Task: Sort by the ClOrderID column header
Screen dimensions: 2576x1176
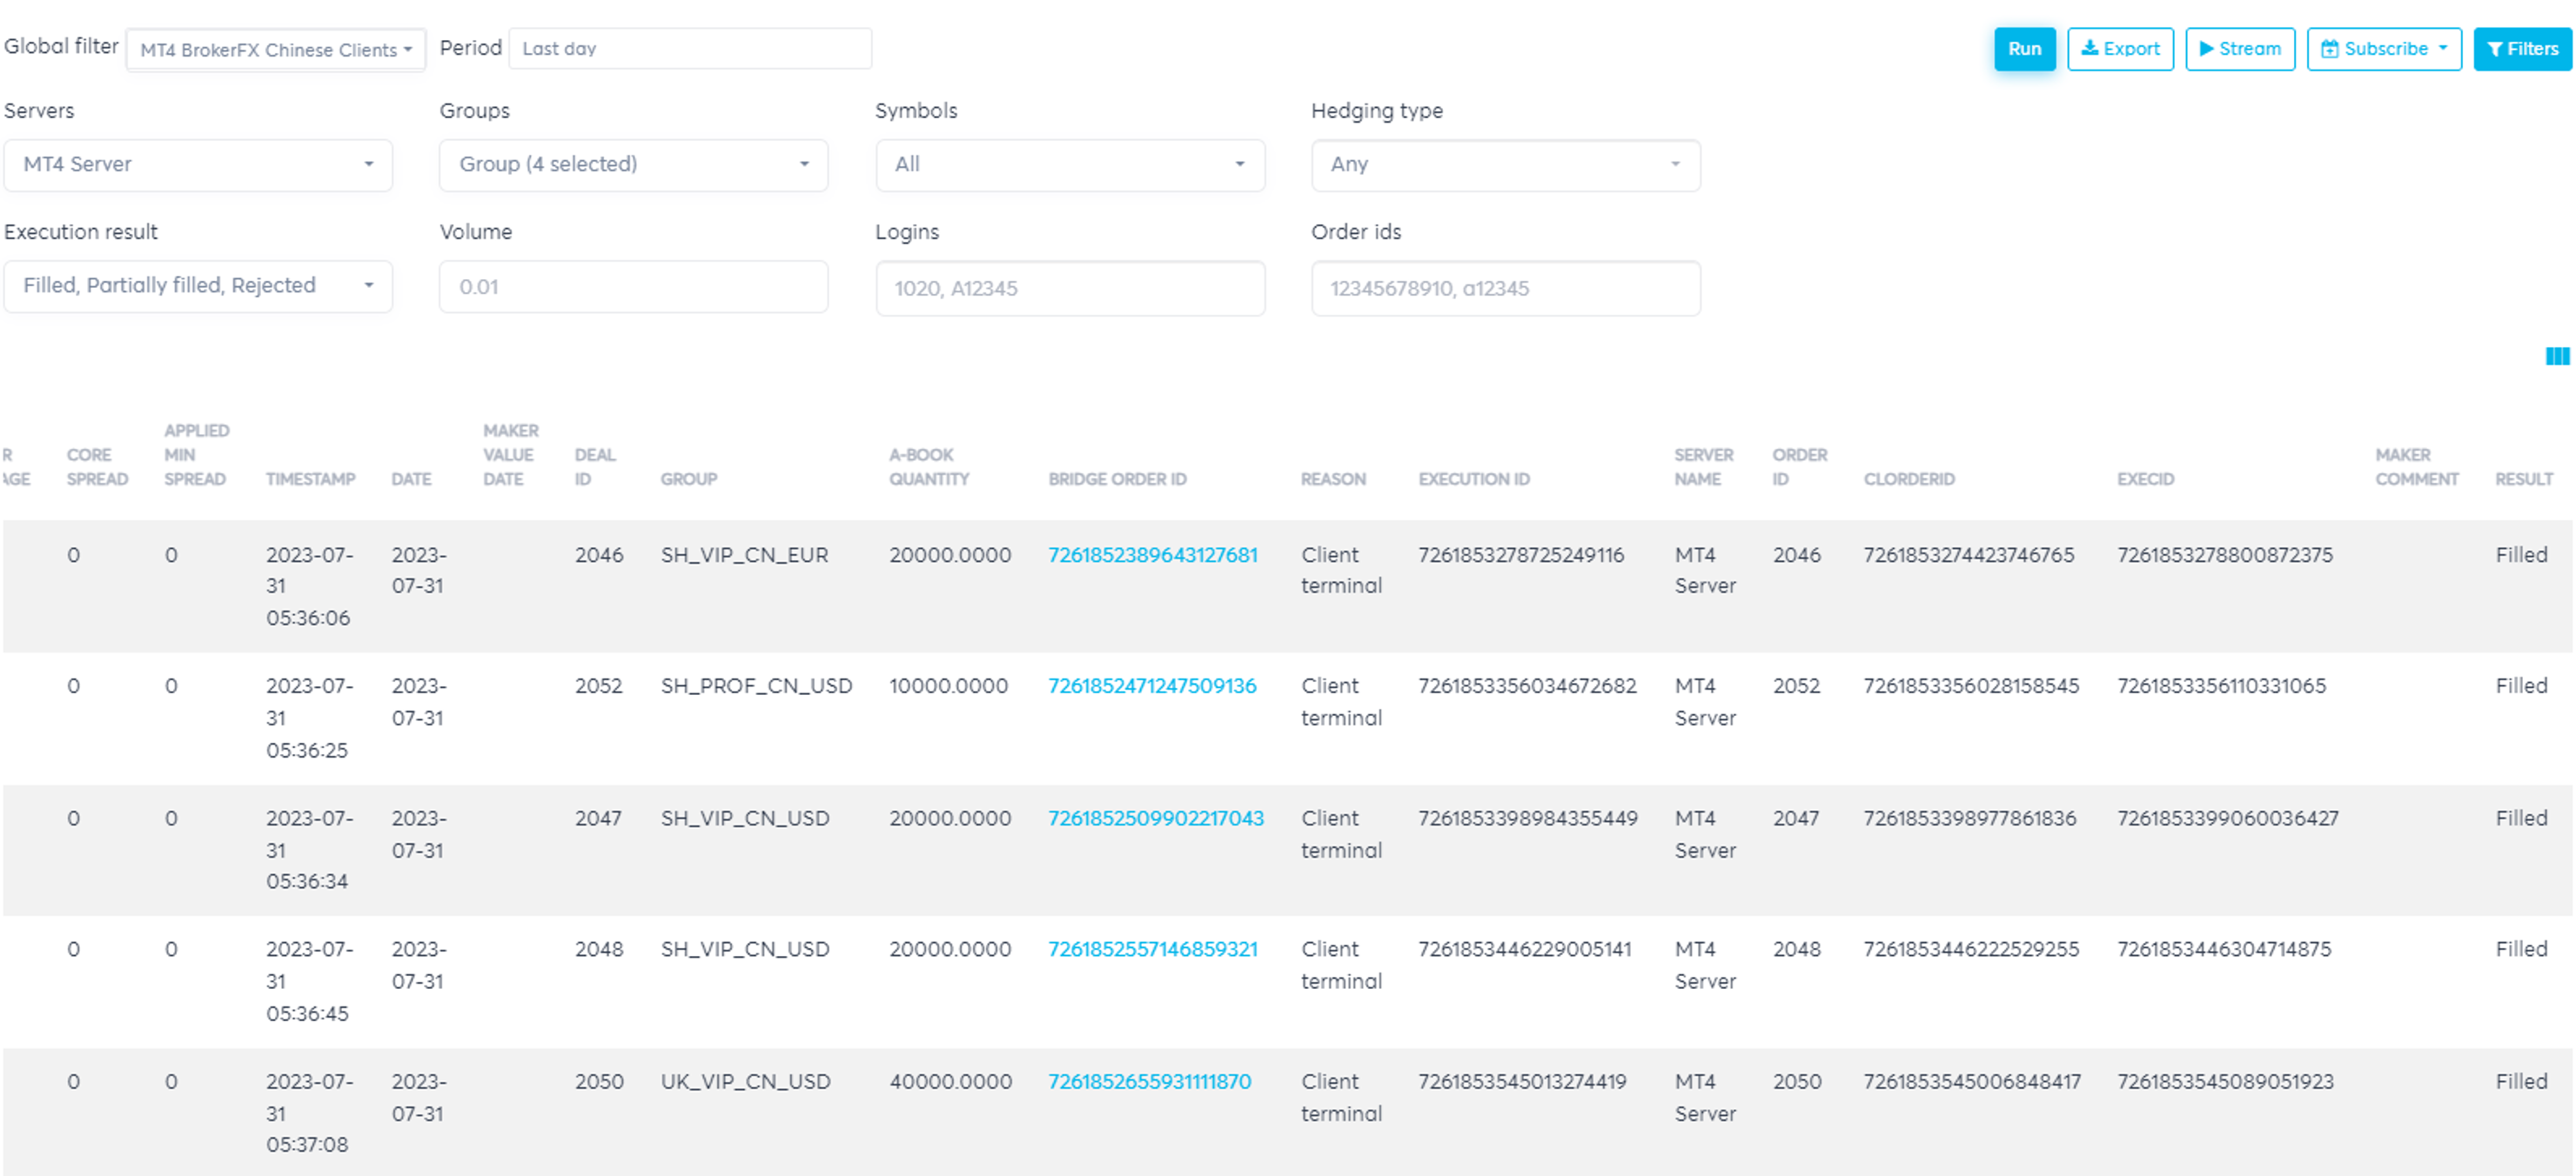Action: tap(1909, 479)
